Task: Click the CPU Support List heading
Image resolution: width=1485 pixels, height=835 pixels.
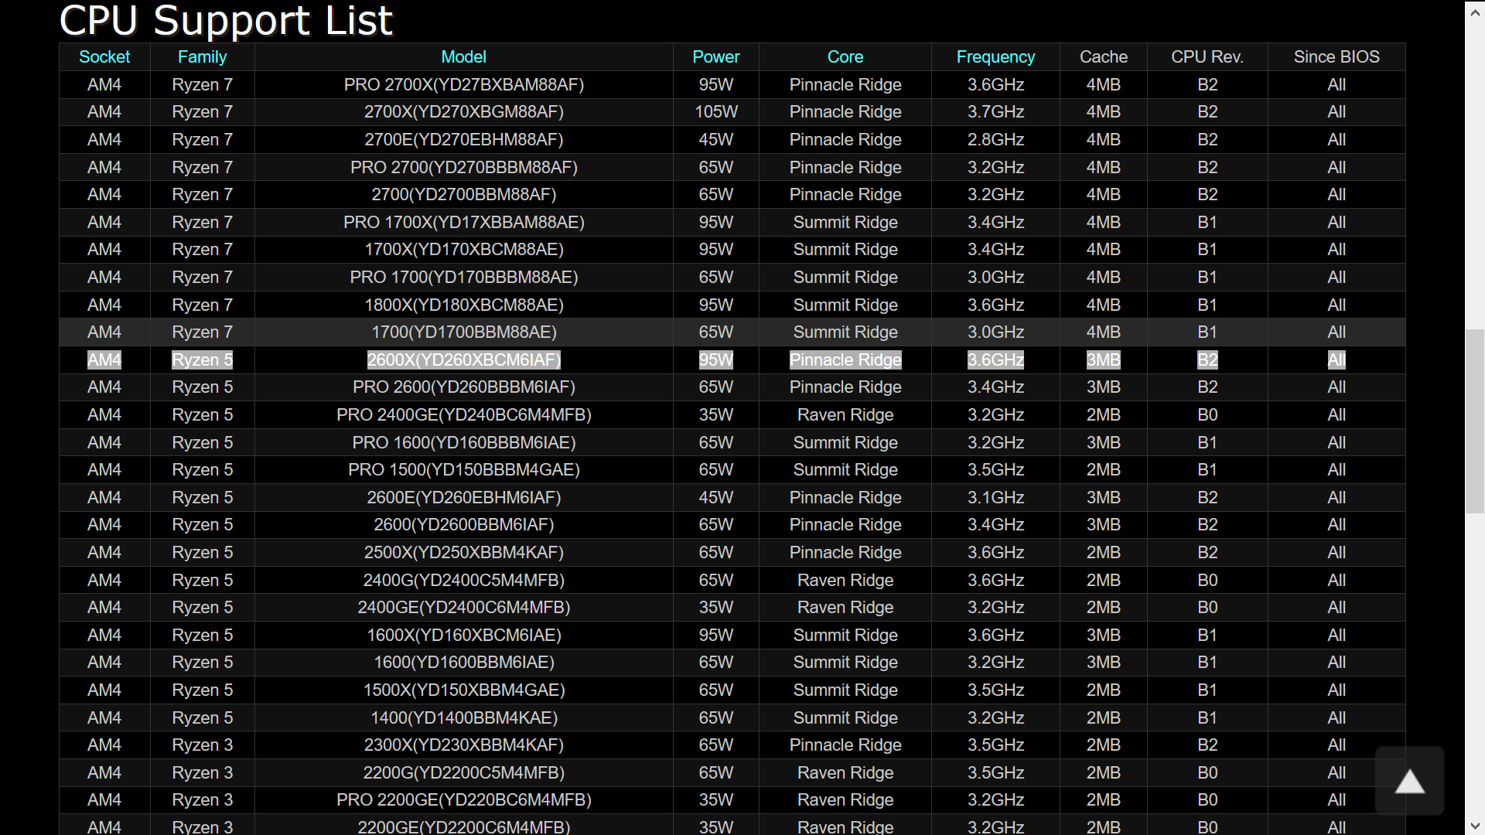Action: point(226,21)
